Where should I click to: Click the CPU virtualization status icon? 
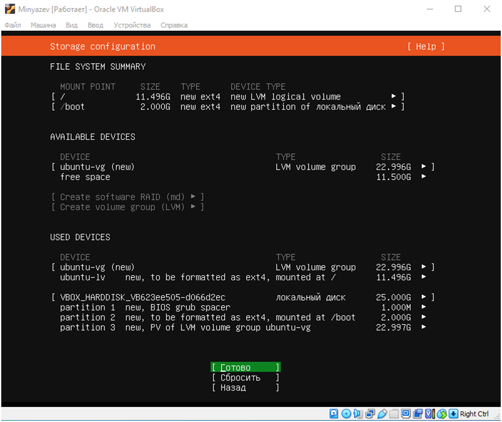[x=430, y=414]
